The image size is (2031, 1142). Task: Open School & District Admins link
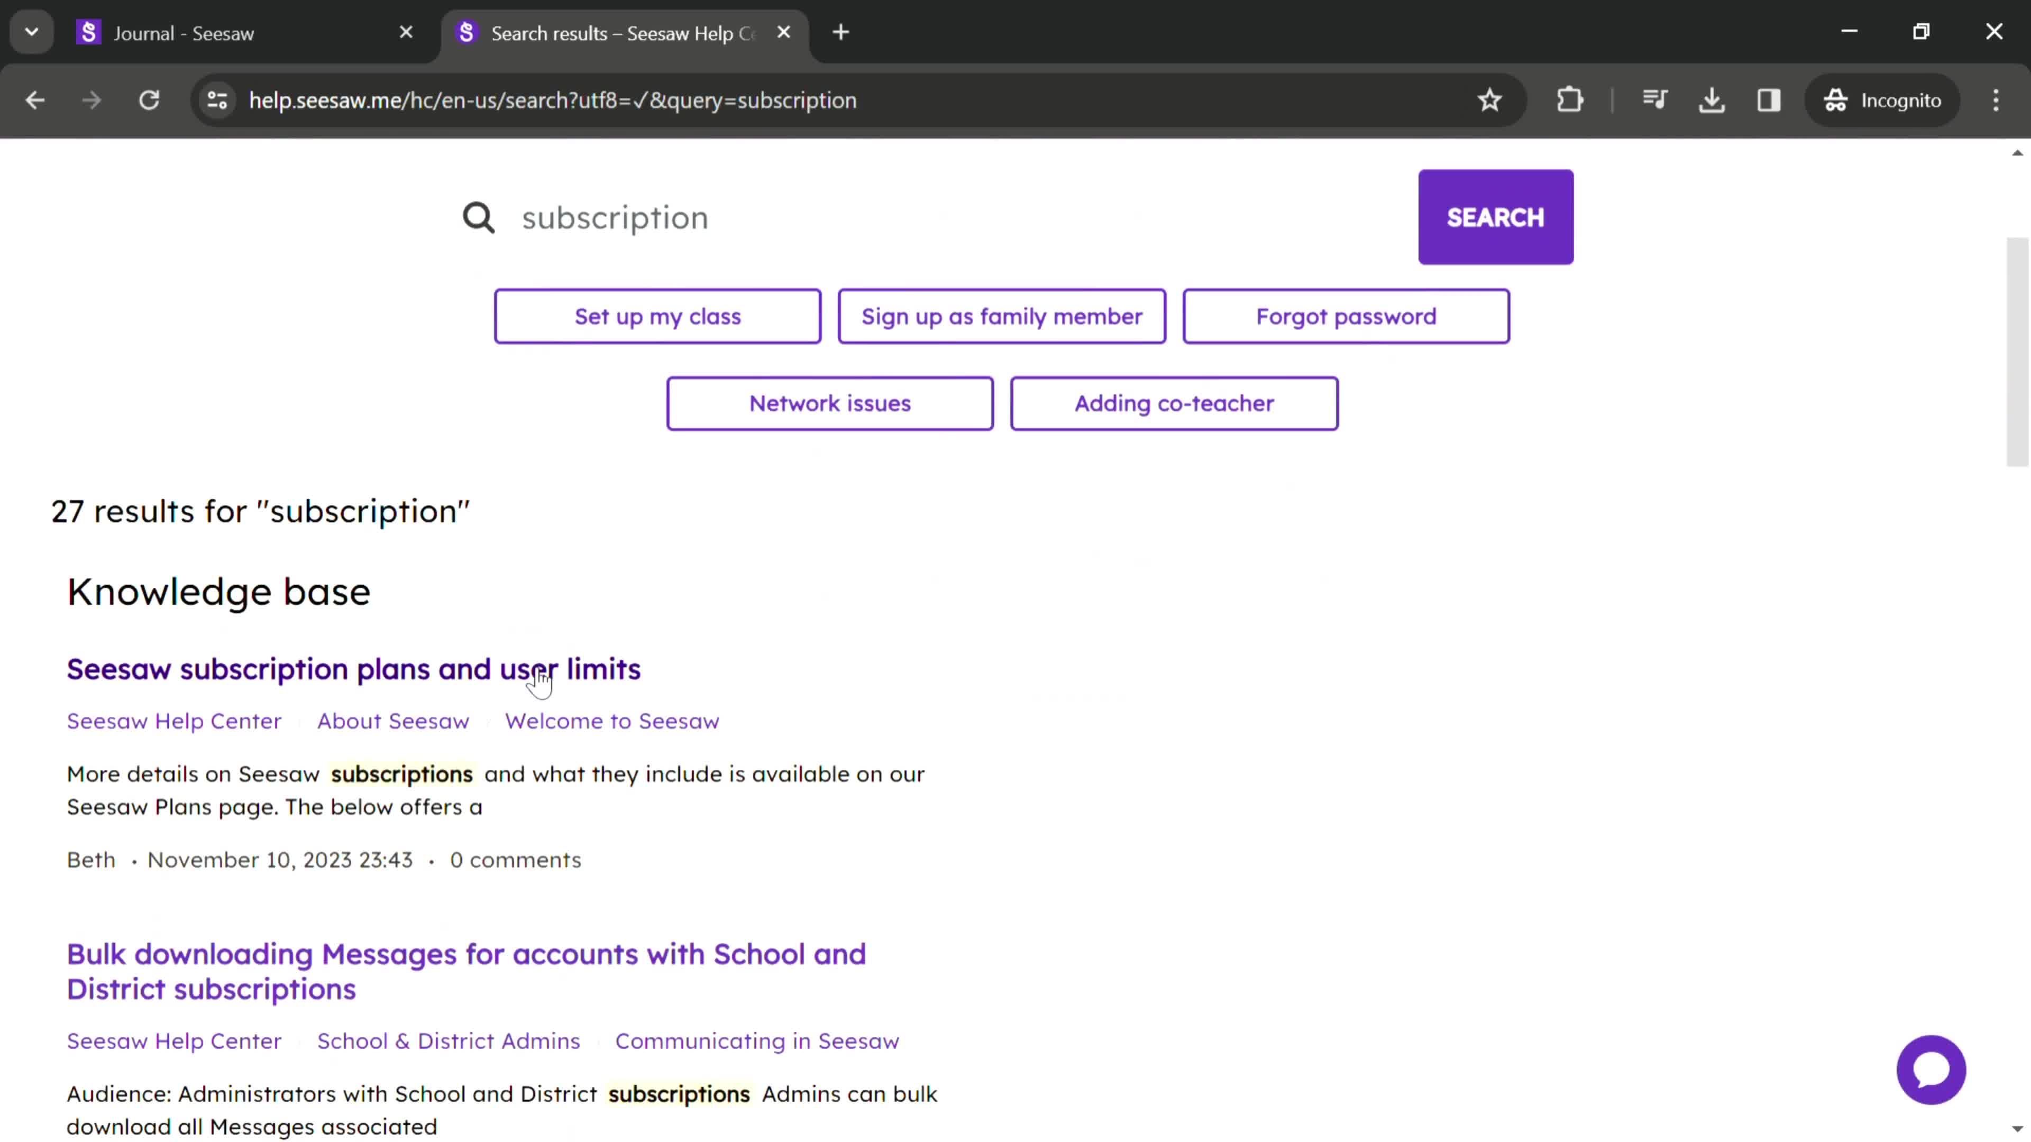click(448, 1041)
